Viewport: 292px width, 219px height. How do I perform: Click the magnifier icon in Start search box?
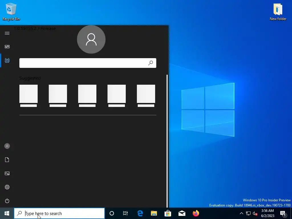[151, 63]
